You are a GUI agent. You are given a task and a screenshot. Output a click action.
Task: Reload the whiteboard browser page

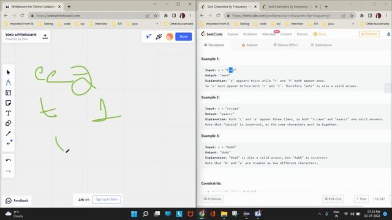tap(22, 15)
